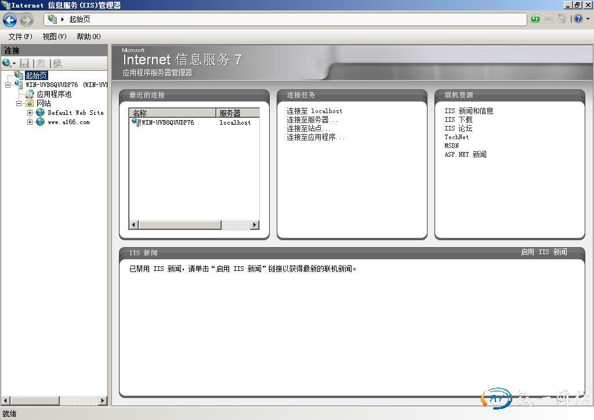
Task: Collapse the WIN-UVB8QUUDP76 server node
Action: 8,85
